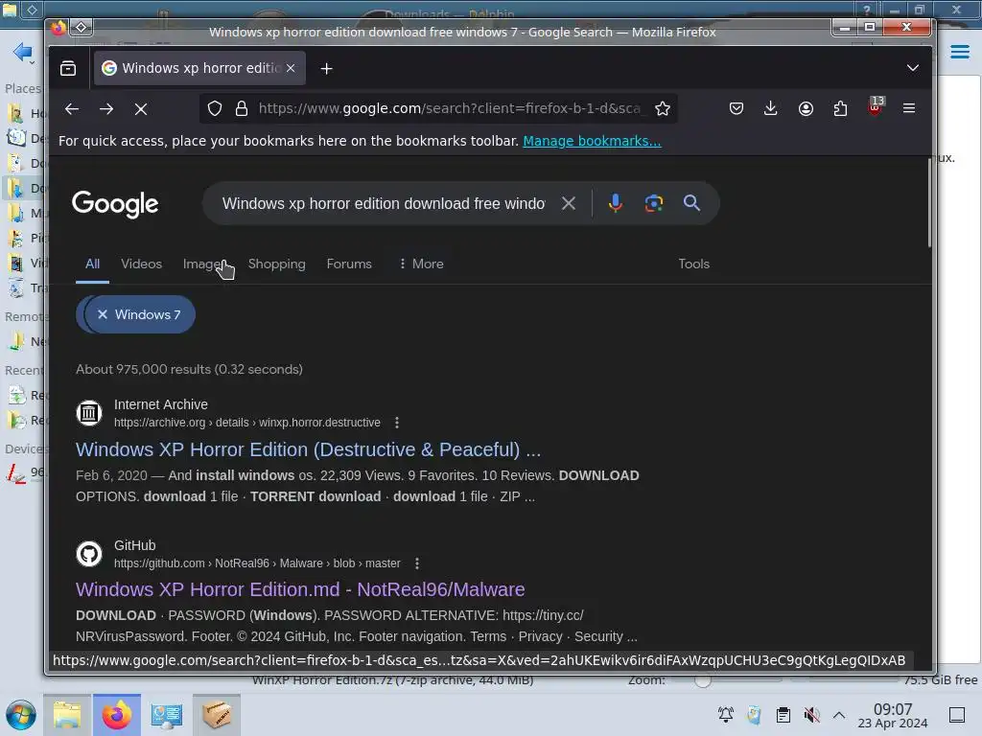The height and width of the screenshot is (736, 982).
Task: Expand More search categories
Action: [x=421, y=264]
